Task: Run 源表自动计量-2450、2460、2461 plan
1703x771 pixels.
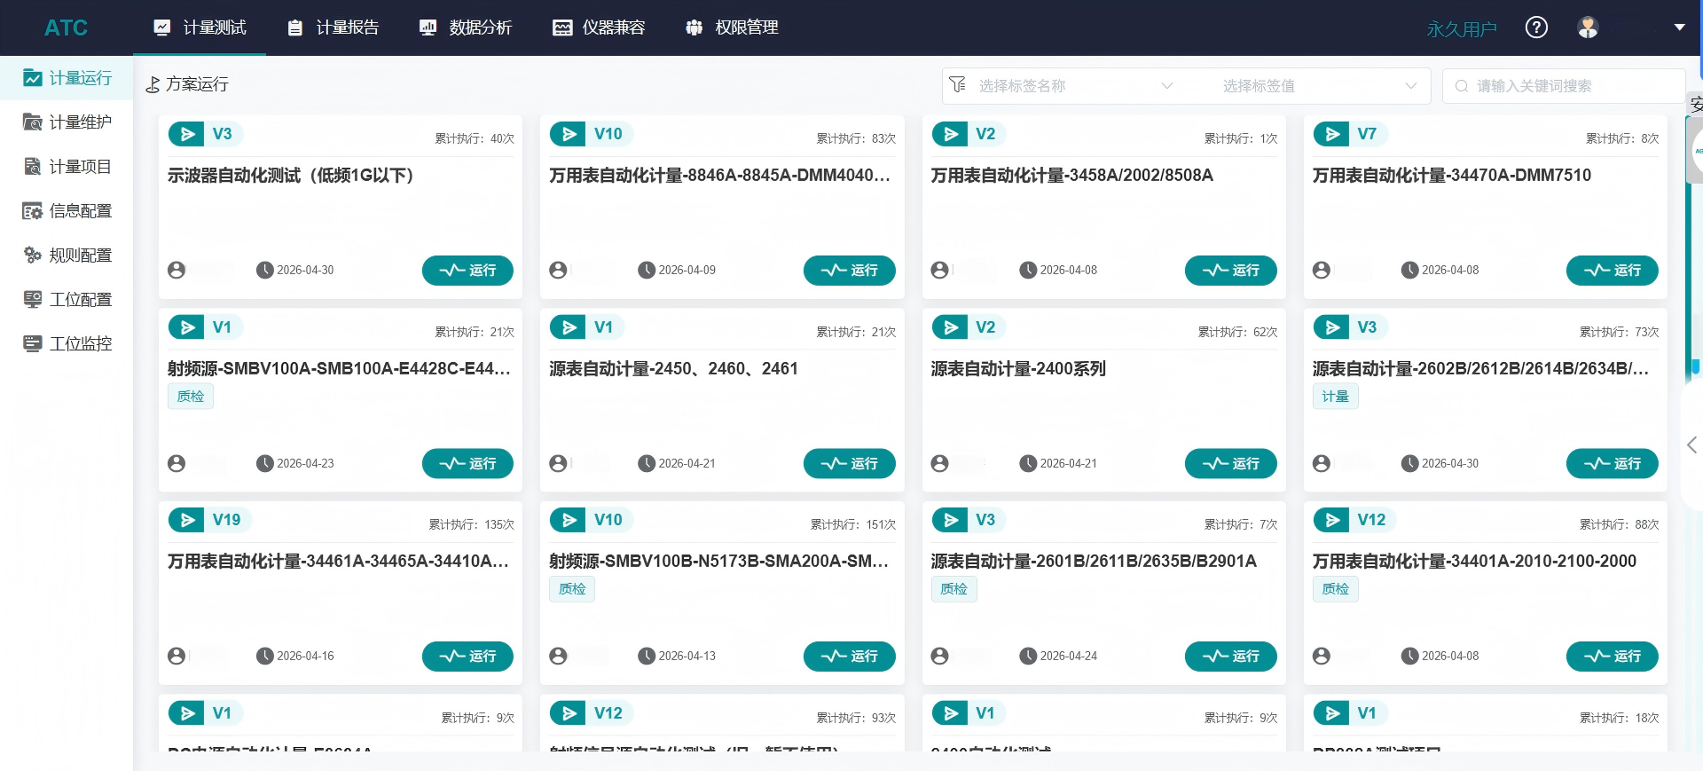Action: 849,463
